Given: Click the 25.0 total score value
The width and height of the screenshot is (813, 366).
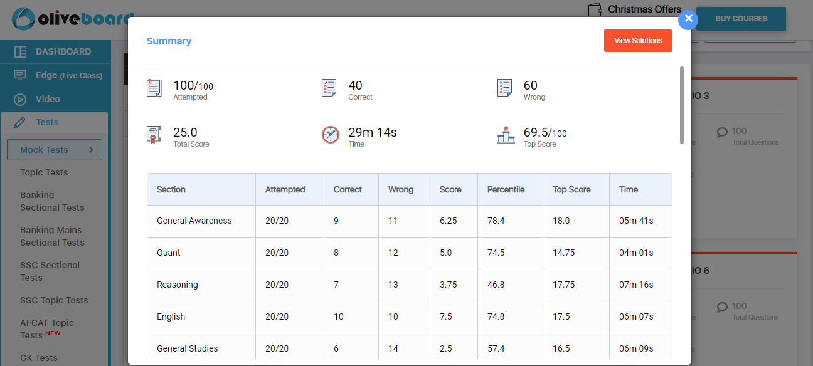Looking at the screenshot, I should pyautogui.click(x=185, y=132).
